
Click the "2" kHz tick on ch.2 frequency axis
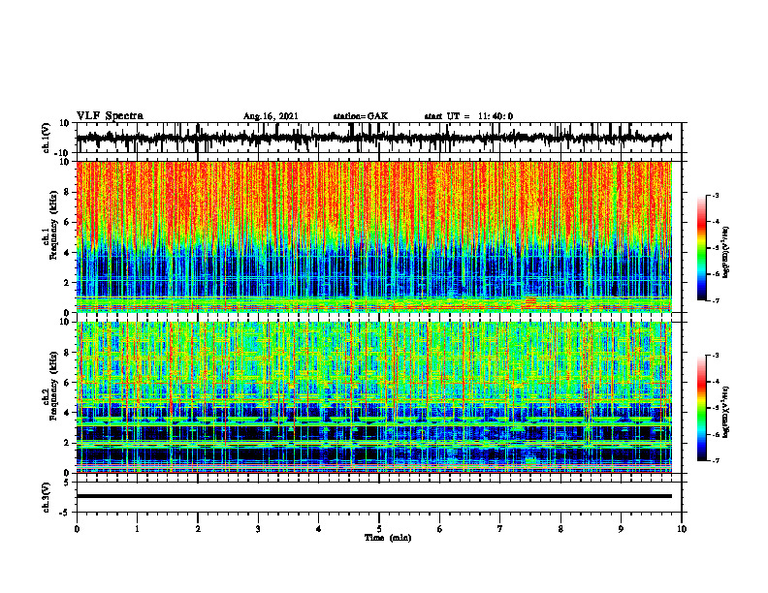67,443
